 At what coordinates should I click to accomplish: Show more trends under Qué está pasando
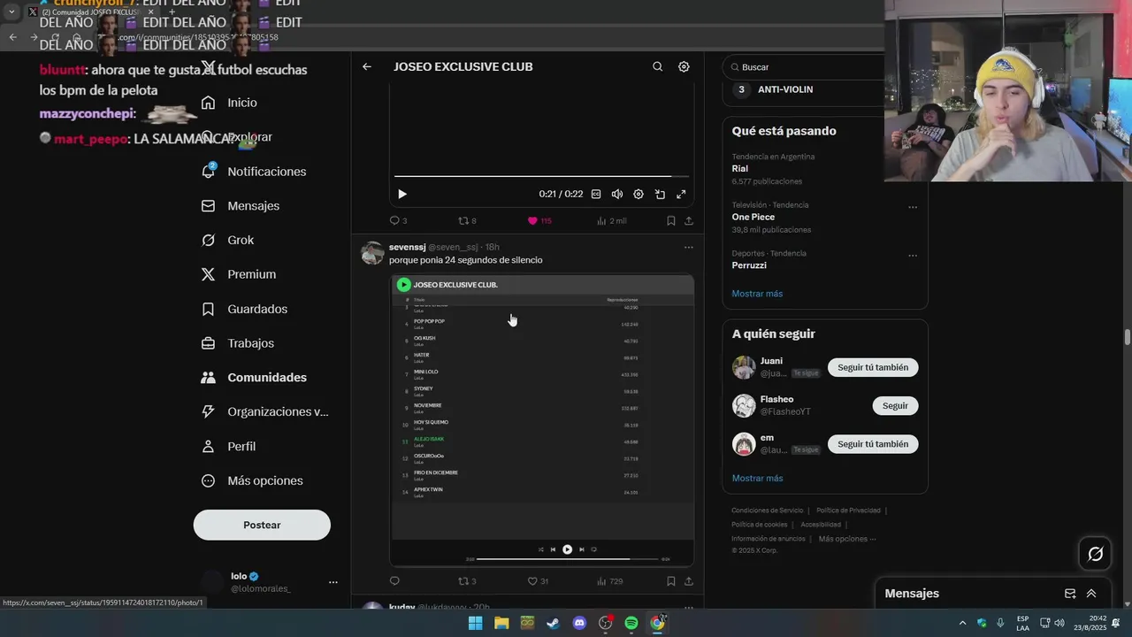coord(757,294)
